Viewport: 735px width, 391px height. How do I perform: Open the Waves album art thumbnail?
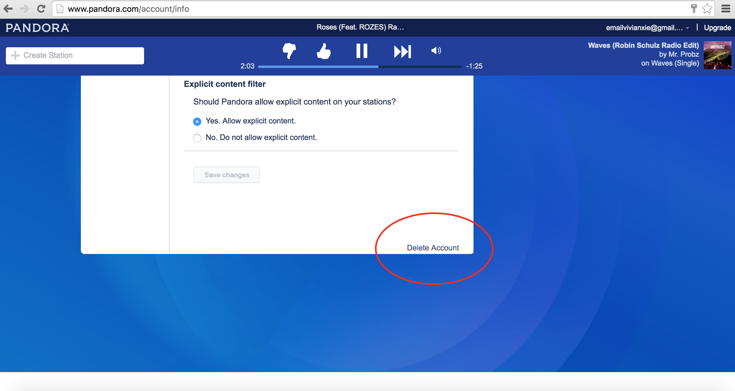click(717, 55)
